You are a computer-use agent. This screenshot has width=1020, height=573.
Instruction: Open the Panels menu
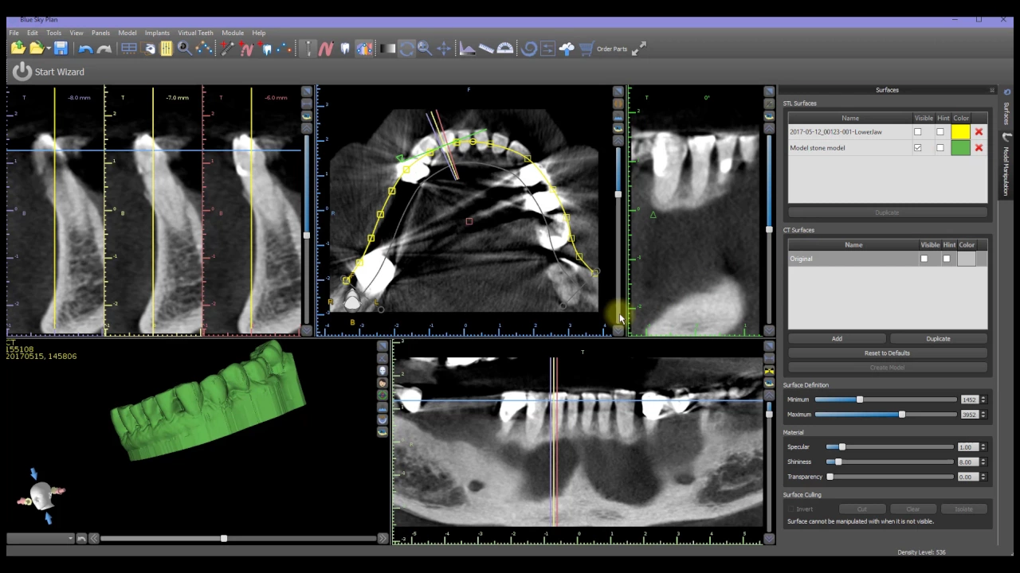point(100,33)
